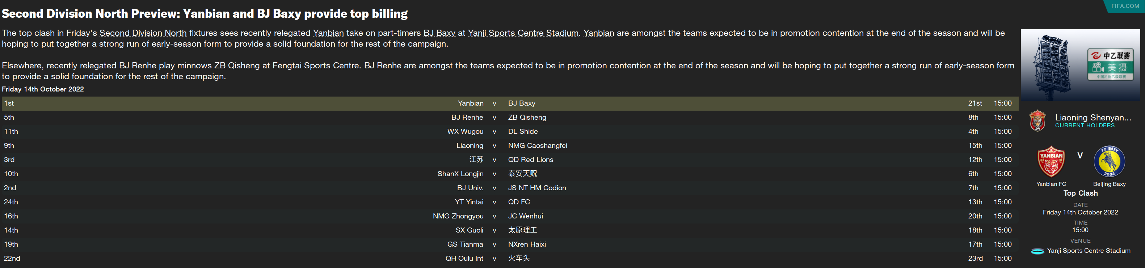Click NMG Caoshangfei team name
1145x268 pixels.
(x=537, y=146)
